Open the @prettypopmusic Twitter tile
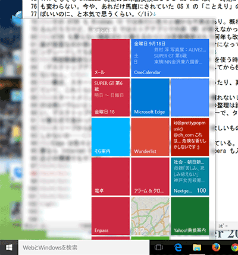 (190, 137)
